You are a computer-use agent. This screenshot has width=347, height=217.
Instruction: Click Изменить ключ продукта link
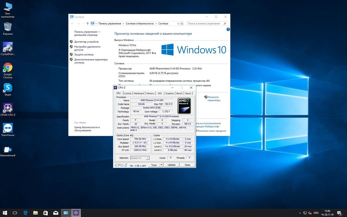pos(211,131)
